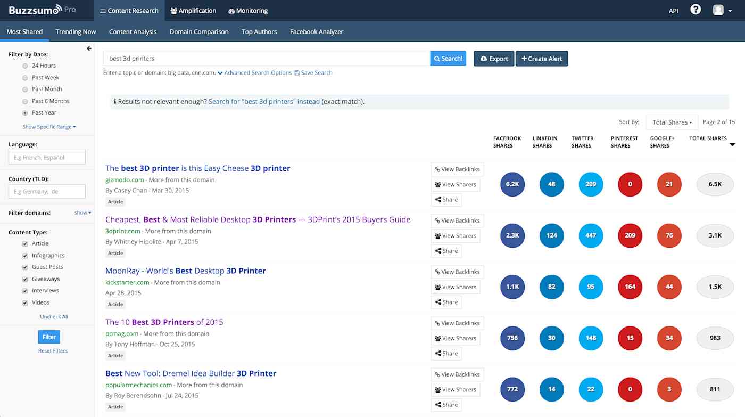Disable the Infographics content filter

(x=24, y=255)
